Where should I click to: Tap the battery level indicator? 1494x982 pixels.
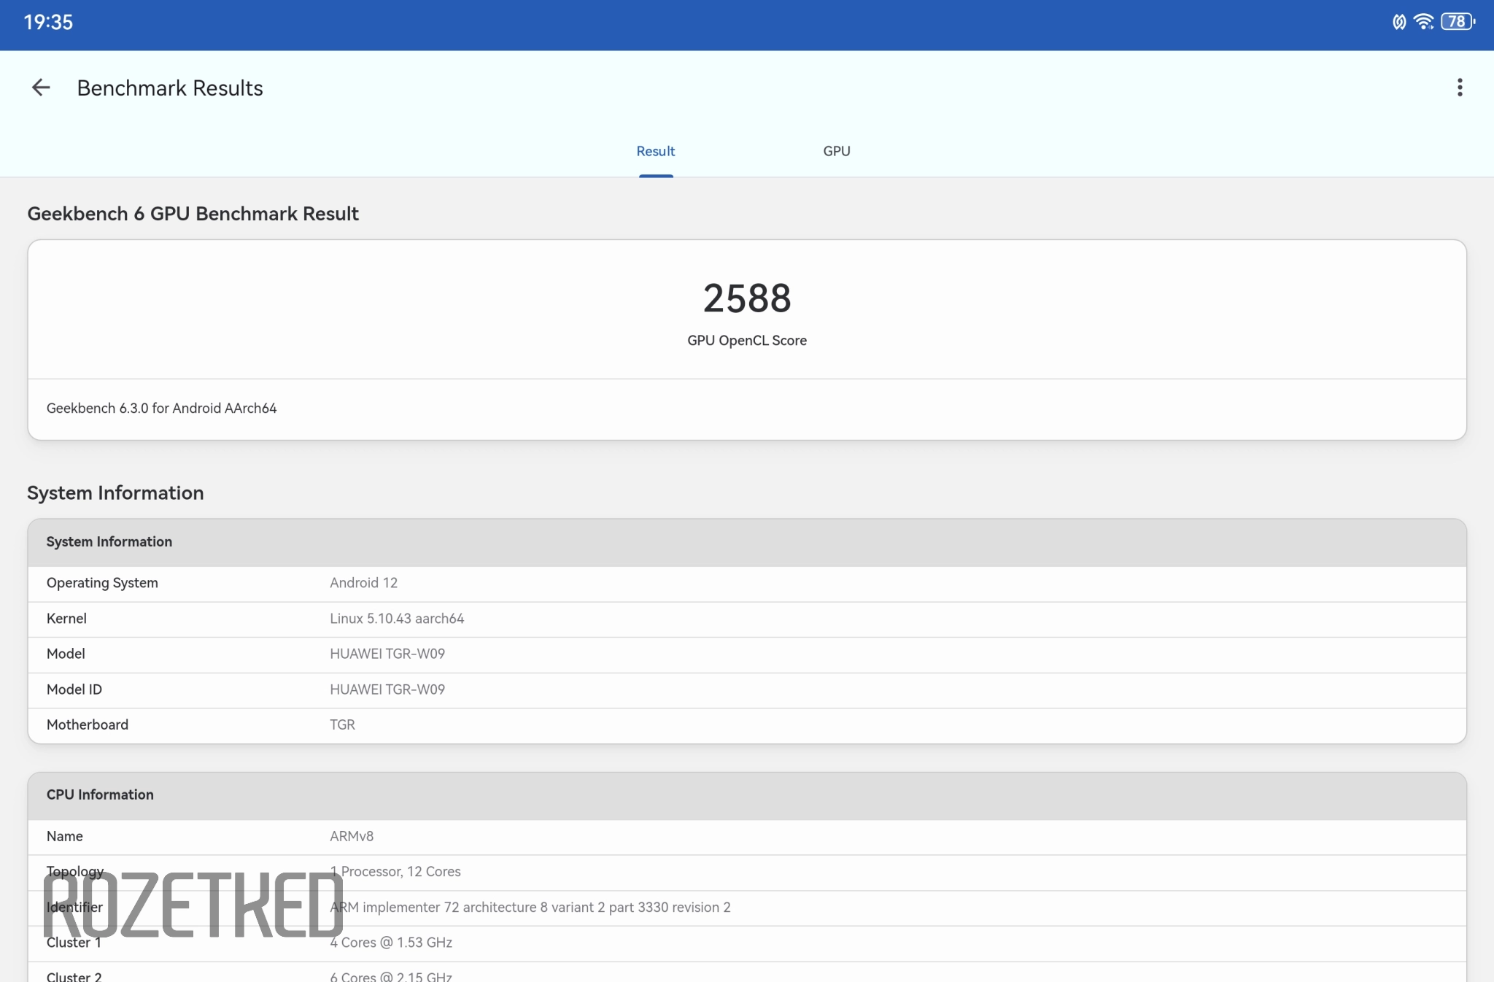(1457, 22)
